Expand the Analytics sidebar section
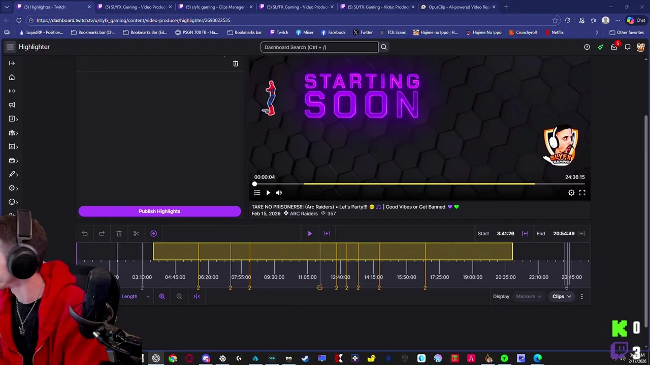 [13, 119]
